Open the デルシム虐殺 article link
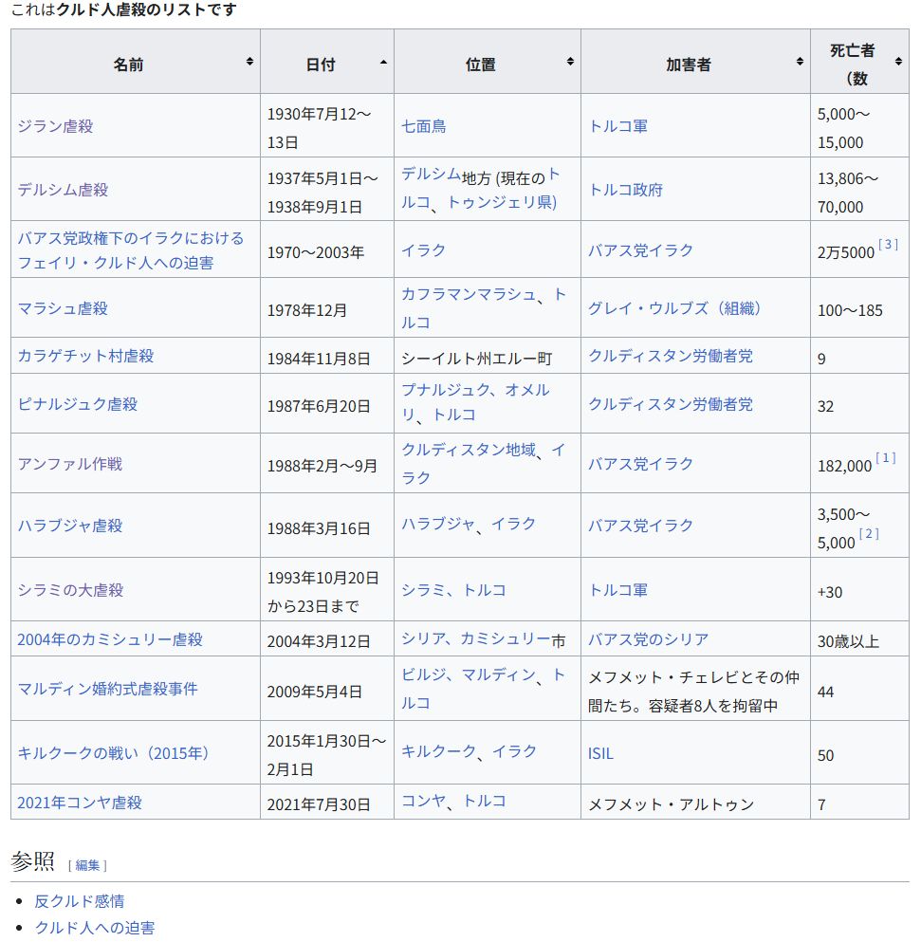921x942 pixels. pos(63,190)
